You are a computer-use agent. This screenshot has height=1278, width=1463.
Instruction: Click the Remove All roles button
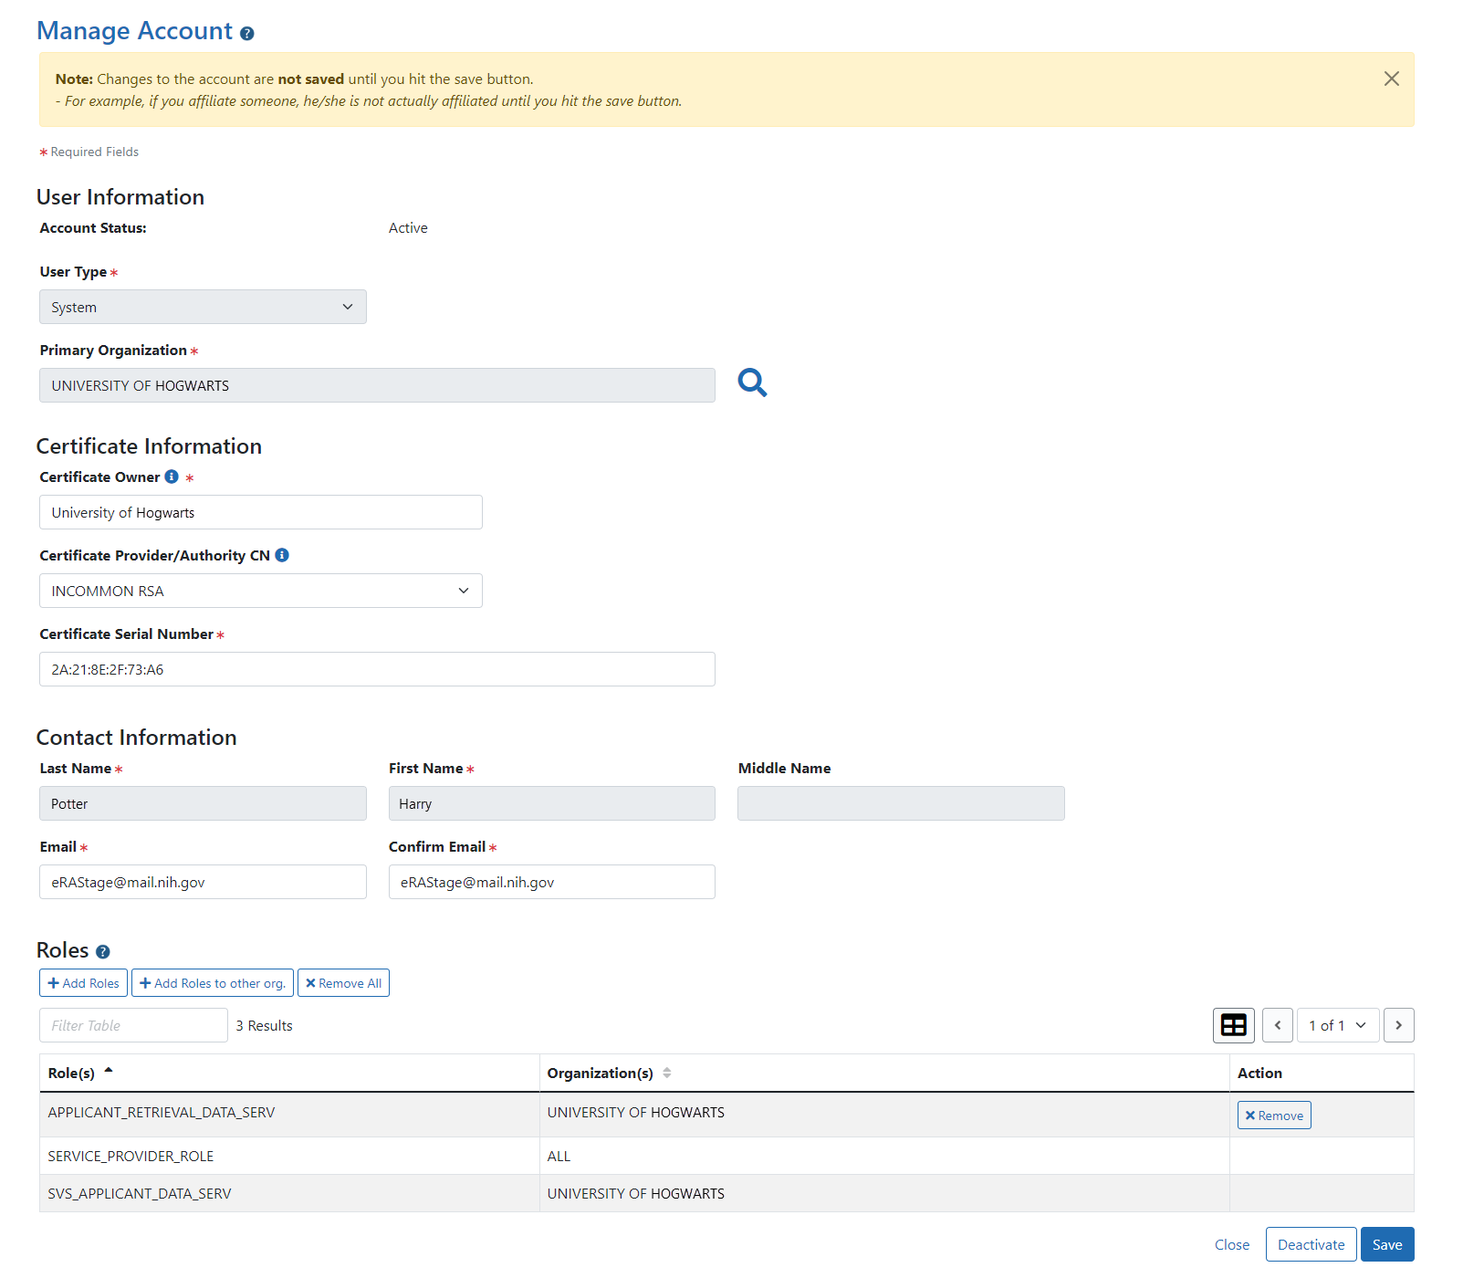tap(343, 983)
